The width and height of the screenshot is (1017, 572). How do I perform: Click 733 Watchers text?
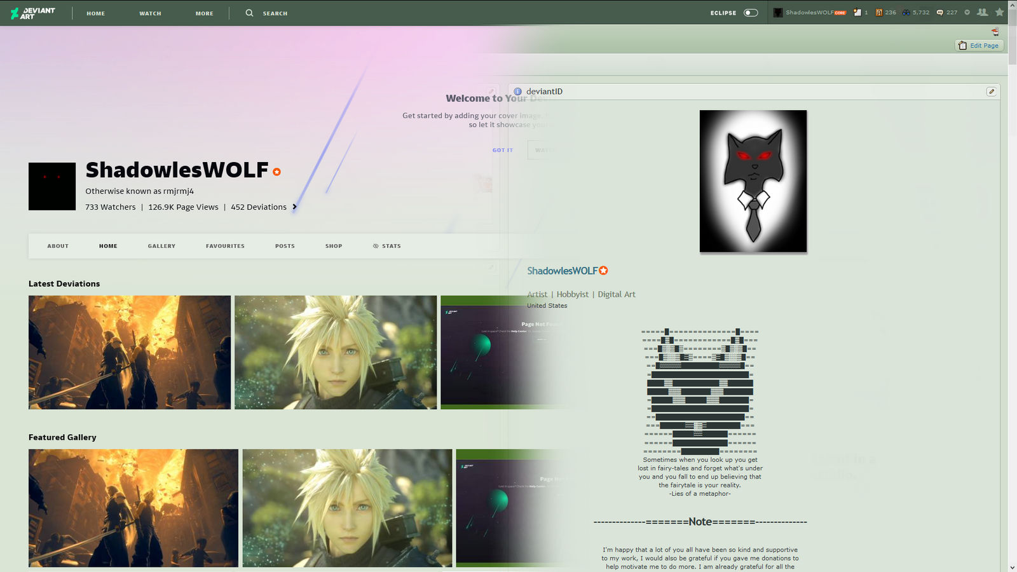coord(111,207)
